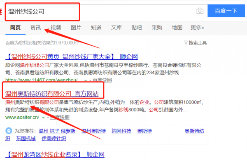Screen dimensions: 247x160
Task: Switch to the 资讯 tab
Action: pyautogui.click(x=35, y=28)
